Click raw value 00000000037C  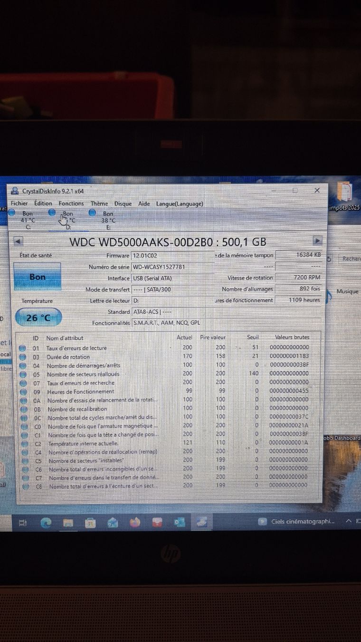coord(289,417)
